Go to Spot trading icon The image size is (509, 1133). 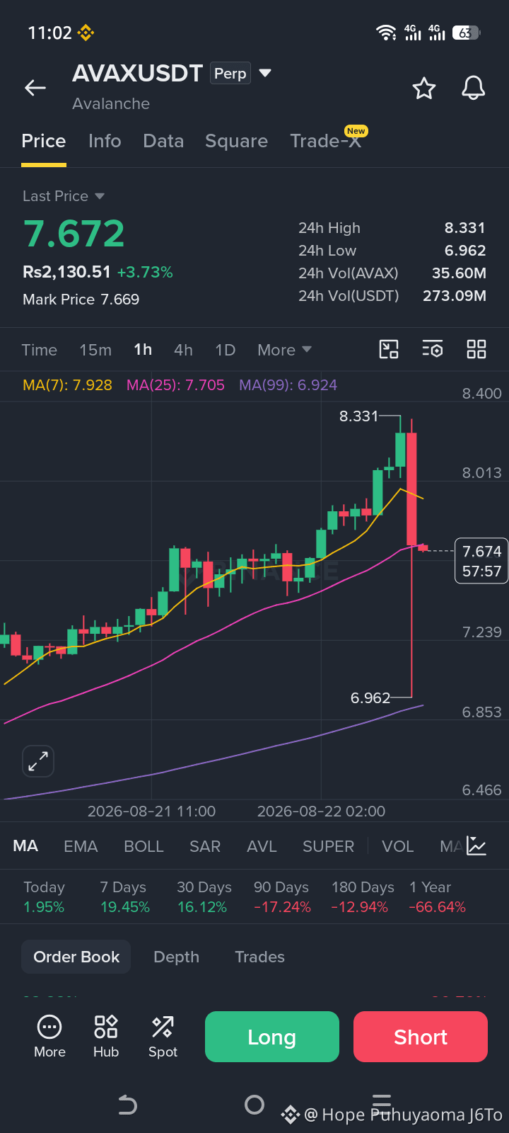pos(163,1037)
